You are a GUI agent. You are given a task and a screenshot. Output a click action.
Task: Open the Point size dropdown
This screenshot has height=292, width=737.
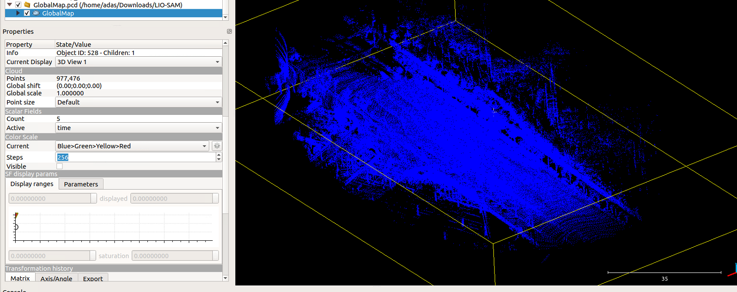tap(139, 102)
